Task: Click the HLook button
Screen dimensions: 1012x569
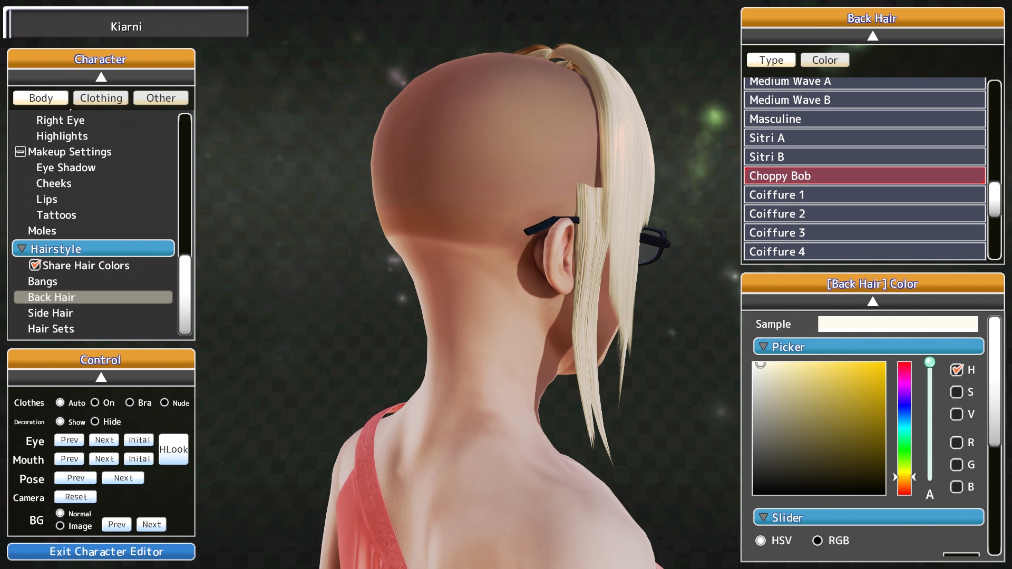Action: [x=173, y=449]
